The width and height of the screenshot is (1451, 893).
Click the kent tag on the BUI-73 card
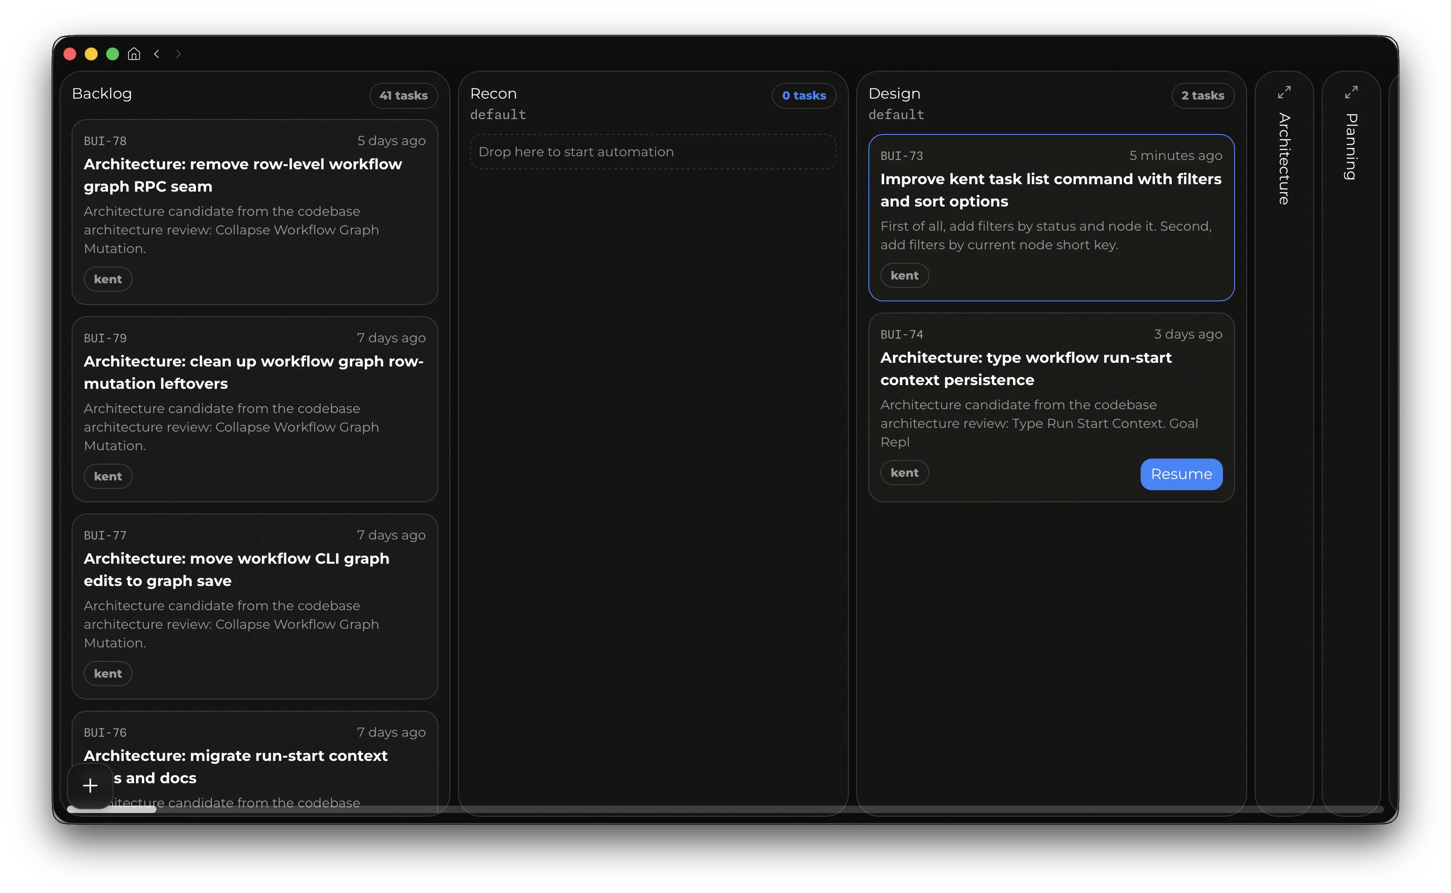tap(905, 276)
